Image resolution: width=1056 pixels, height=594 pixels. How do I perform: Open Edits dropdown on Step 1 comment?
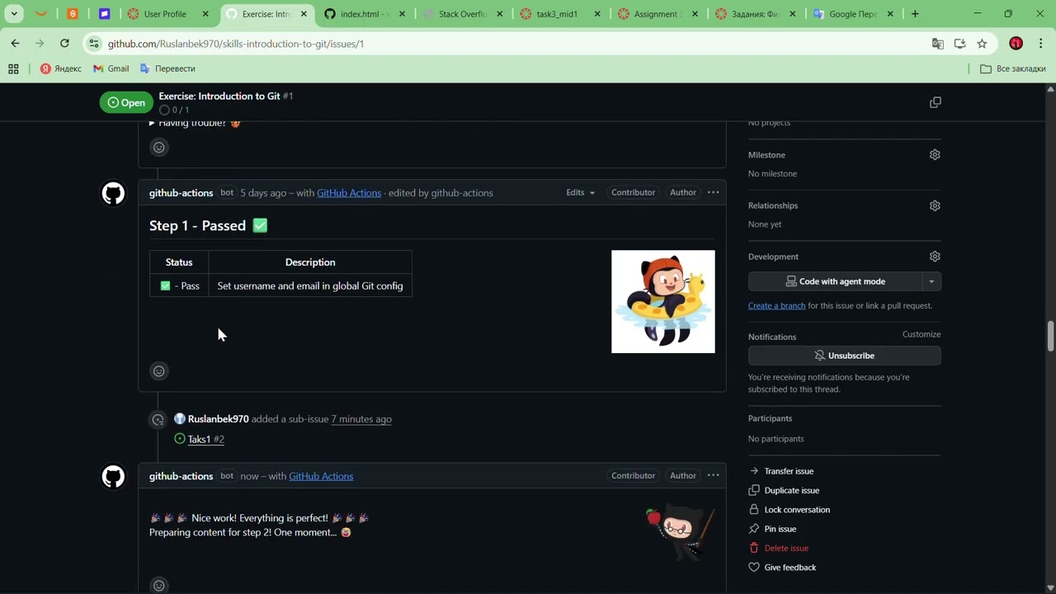tap(580, 192)
